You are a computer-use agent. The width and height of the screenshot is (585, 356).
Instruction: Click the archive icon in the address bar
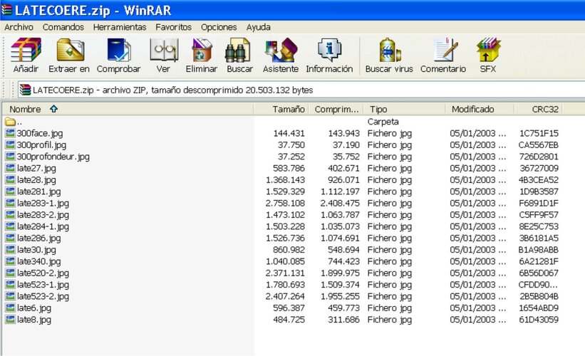(x=26, y=90)
